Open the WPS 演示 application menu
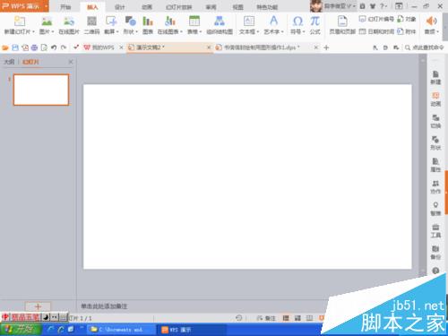Image resolution: width=448 pixels, height=336 pixels. (24, 6)
